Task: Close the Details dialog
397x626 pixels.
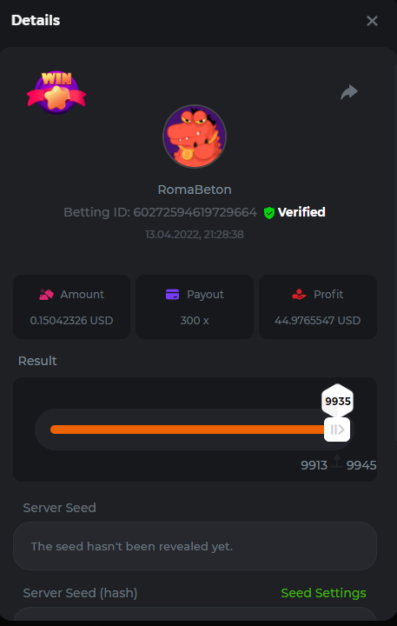Action: tap(372, 21)
